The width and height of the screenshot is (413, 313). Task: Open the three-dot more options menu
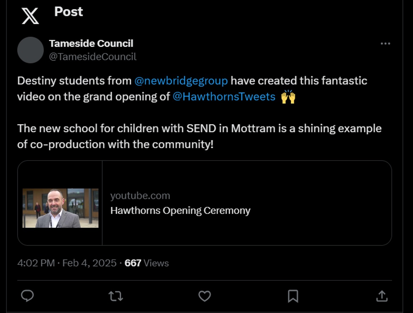click(385, 44)
